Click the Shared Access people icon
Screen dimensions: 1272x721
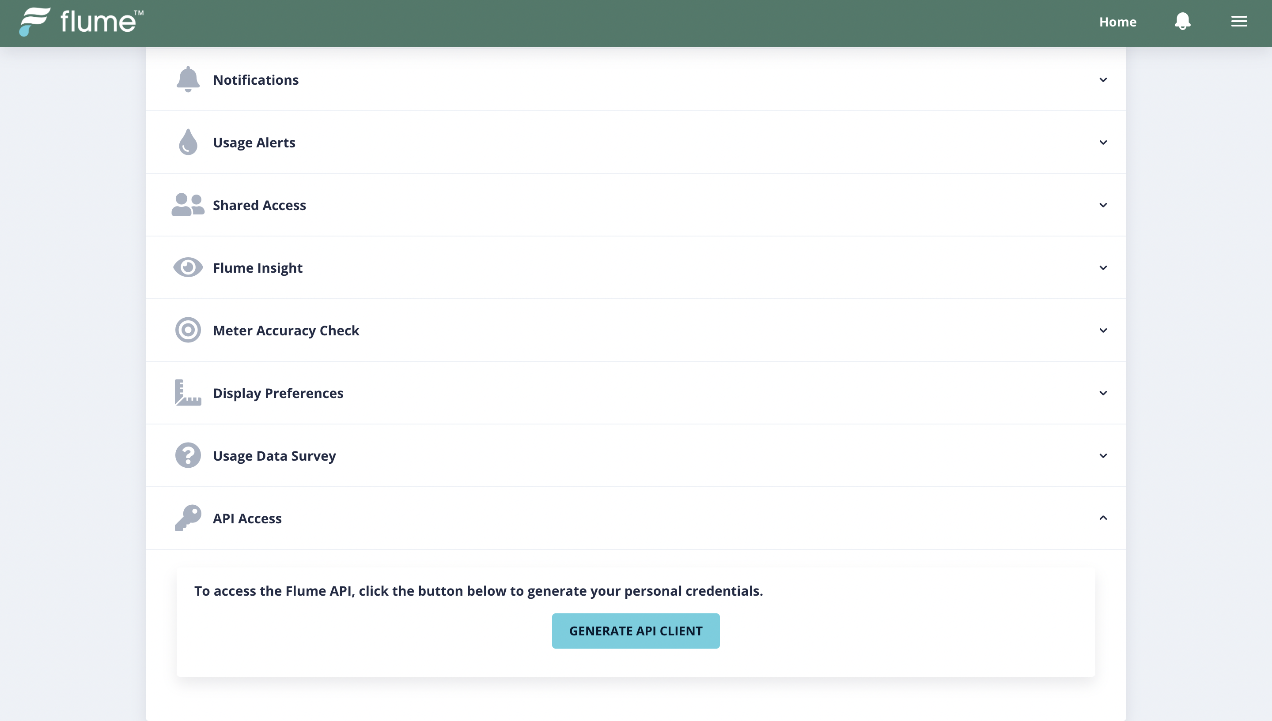pyautogui.click(x=188, y=204)
